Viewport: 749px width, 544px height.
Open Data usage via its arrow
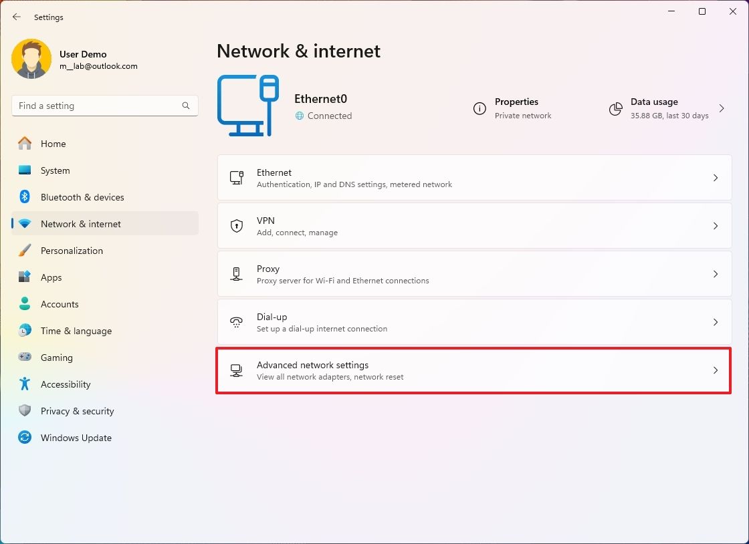721,108
